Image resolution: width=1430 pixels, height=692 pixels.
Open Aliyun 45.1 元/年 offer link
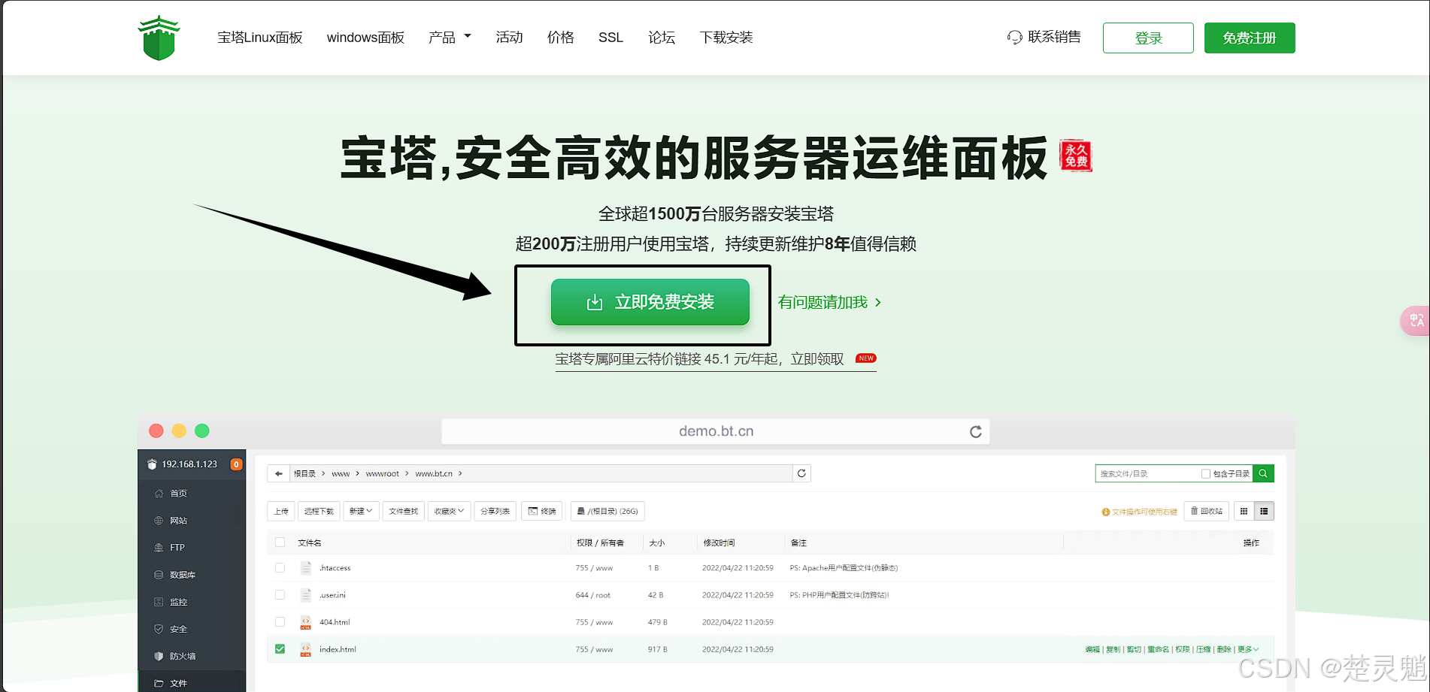(x=699, y=359)
